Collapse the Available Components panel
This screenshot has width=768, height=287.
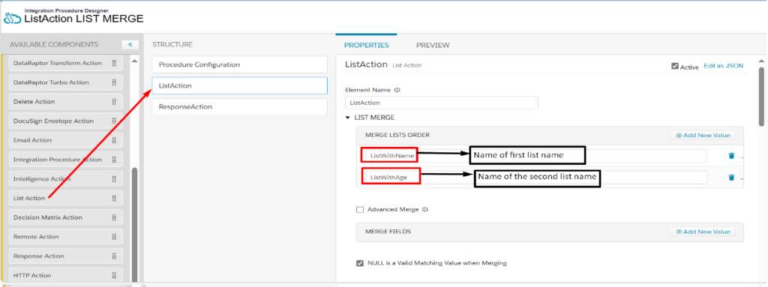130,44
